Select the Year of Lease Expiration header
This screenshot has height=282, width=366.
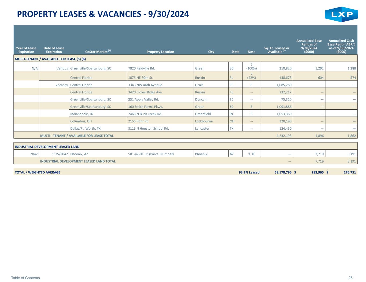[x=26, y=50]
